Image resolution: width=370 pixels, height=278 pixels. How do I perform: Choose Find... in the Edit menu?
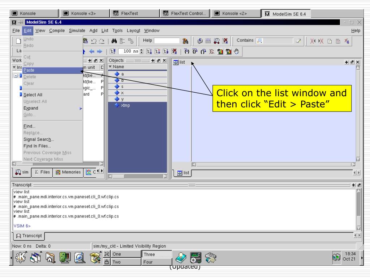[52, 126]
